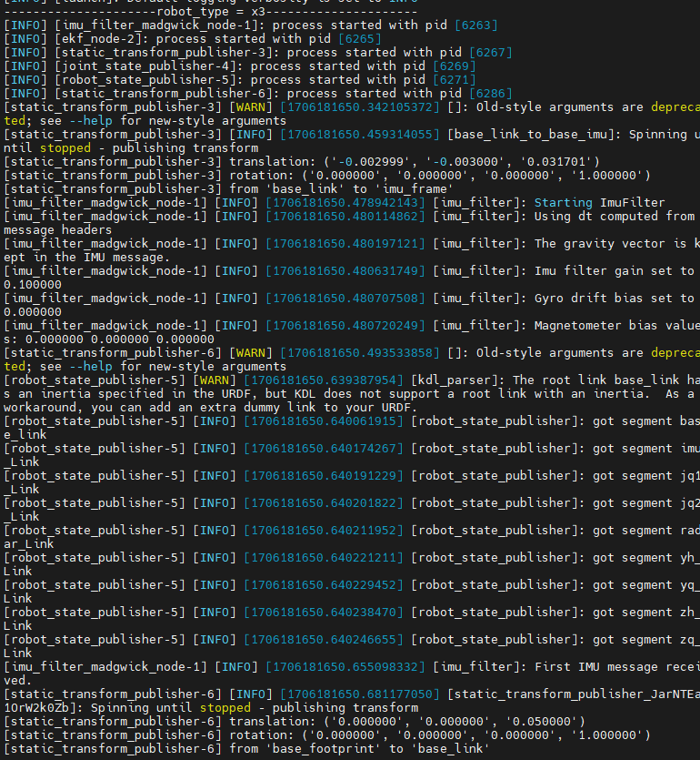Screen dimensions: 700x760
Task: Click timestamp 1706181650.478942143
Action: point(345,203)
